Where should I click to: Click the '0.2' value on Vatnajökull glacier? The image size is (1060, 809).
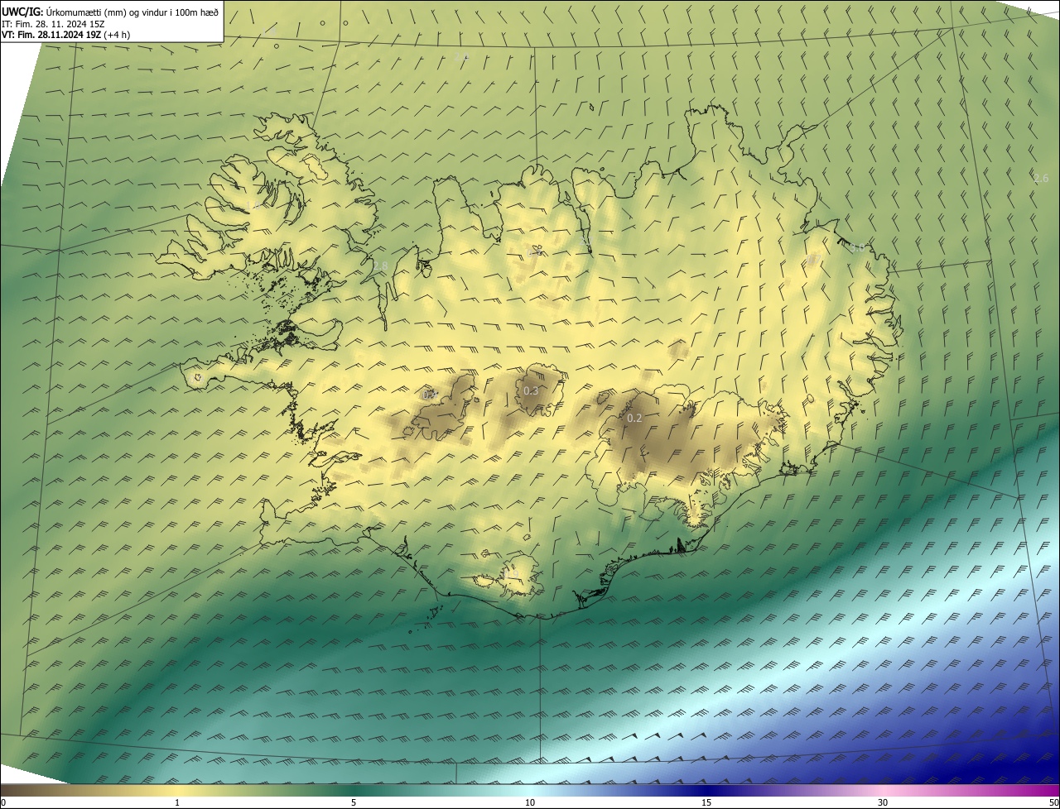coord(634,419)
